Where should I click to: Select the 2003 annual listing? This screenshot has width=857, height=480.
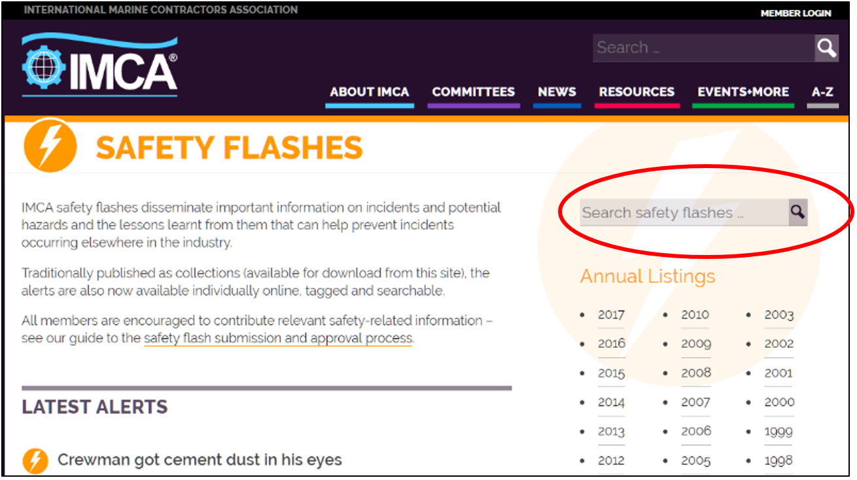pos(778,315)
